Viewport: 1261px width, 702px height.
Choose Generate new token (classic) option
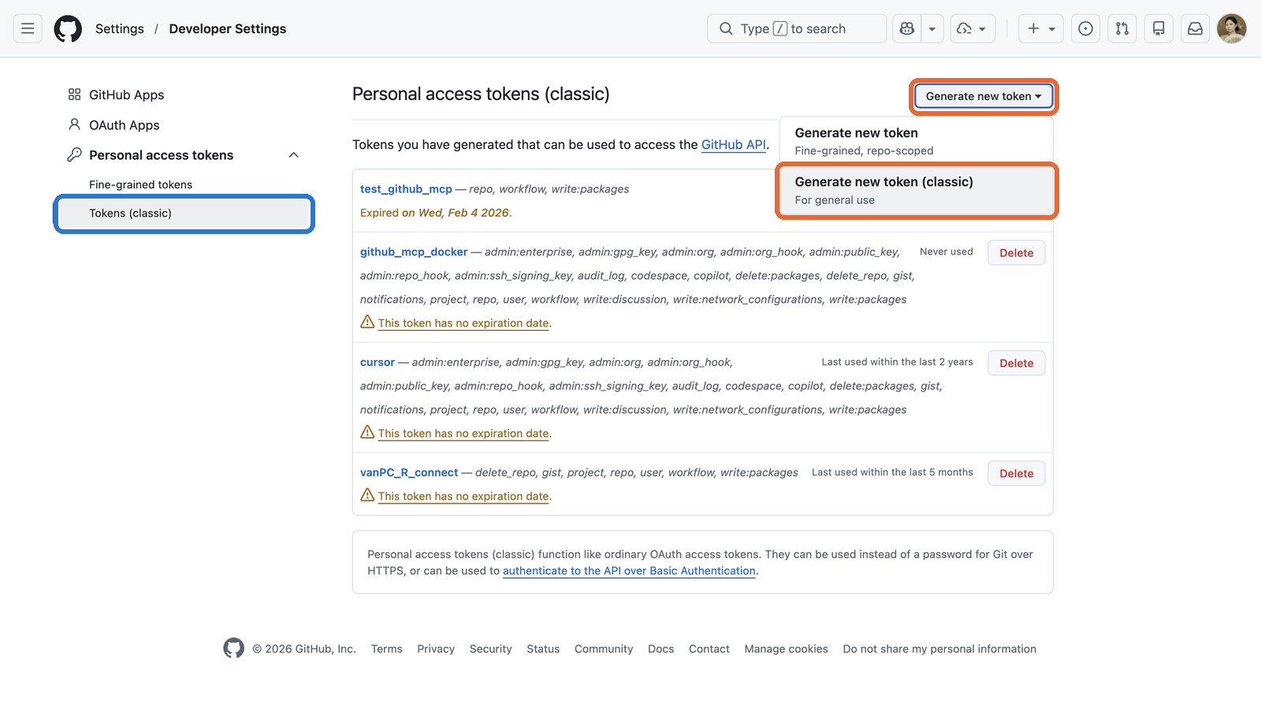[x=917, y=190]
